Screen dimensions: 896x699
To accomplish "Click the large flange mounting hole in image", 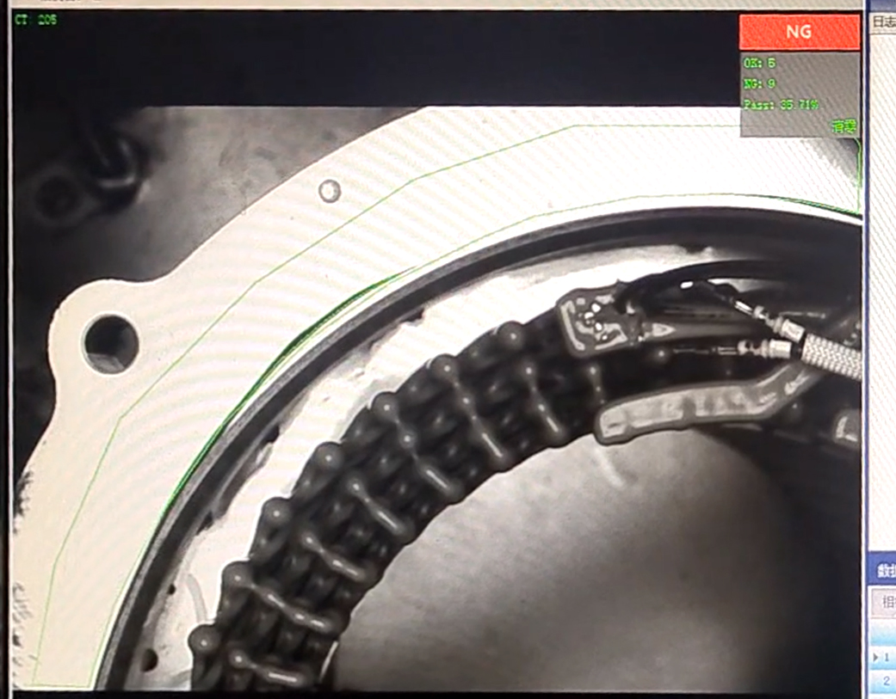I will click(x=110, y=344).
